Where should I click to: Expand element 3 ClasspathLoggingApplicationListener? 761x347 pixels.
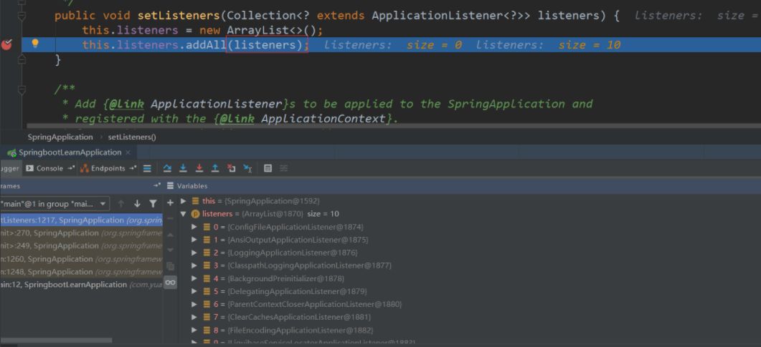(x=194, y=265)
